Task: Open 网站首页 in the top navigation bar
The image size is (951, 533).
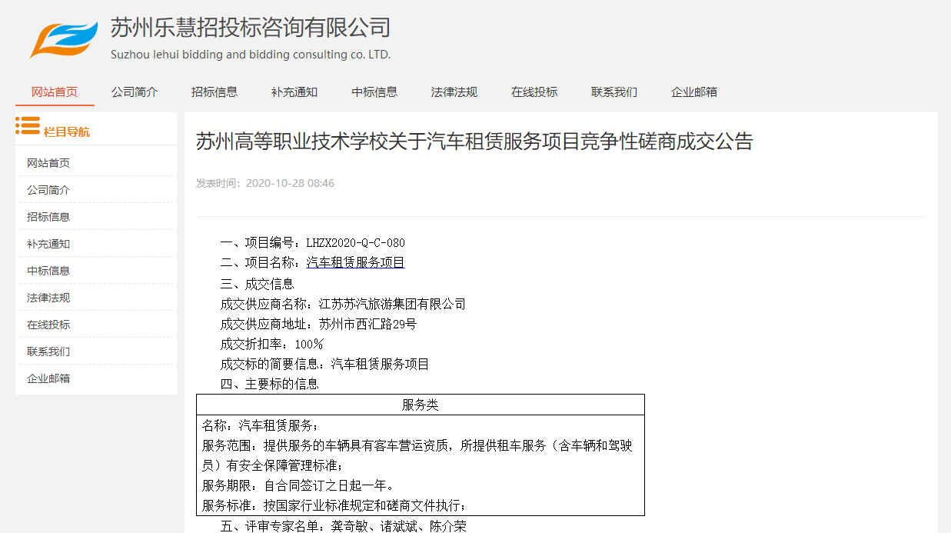Action: (55, 92)
